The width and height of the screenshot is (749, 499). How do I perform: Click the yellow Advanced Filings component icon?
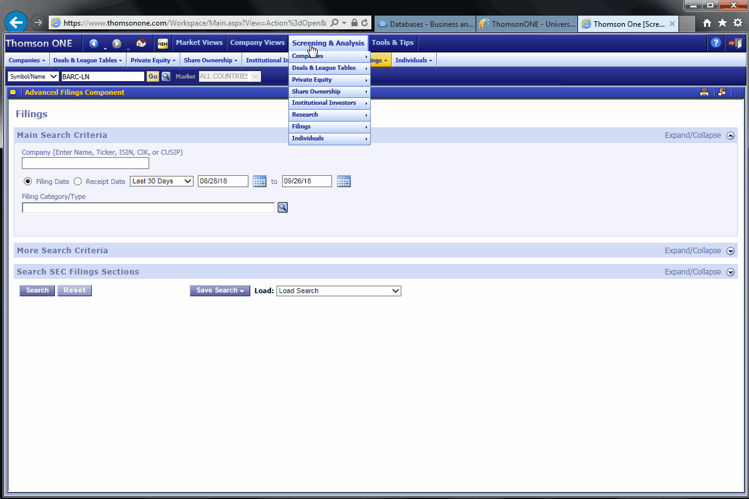point(12,92)
